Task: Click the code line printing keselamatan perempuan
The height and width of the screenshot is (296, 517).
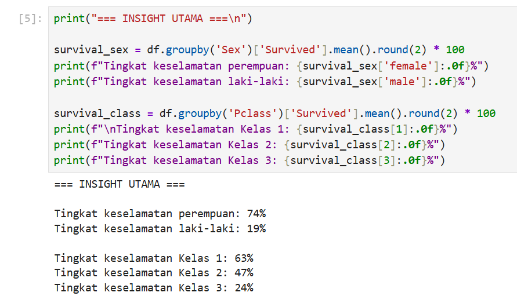Action: click(271, 66)
